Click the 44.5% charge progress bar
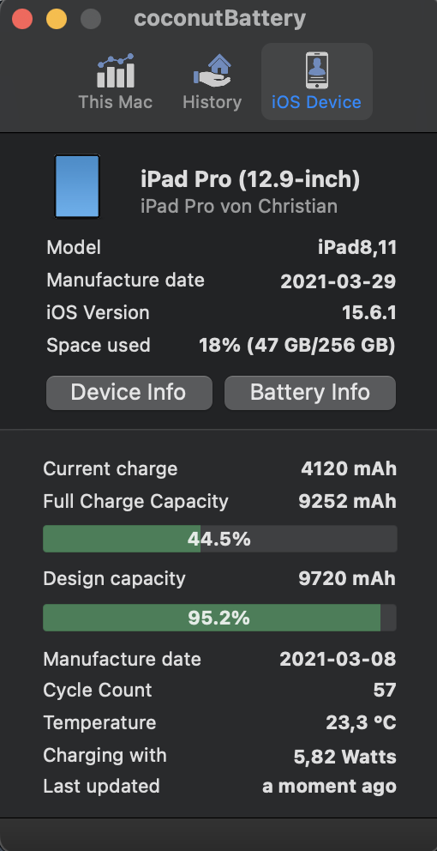Screen dimensions: 437x851 tap(219, 539)
